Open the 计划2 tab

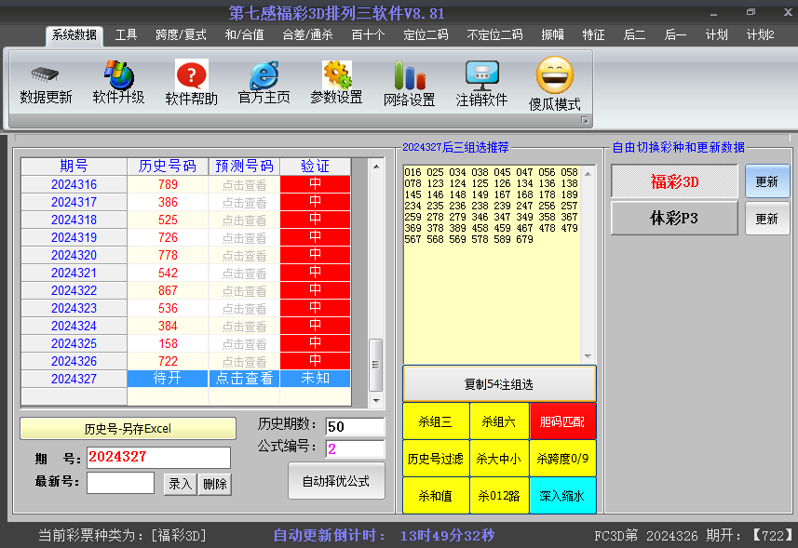[x=761, y=35]
